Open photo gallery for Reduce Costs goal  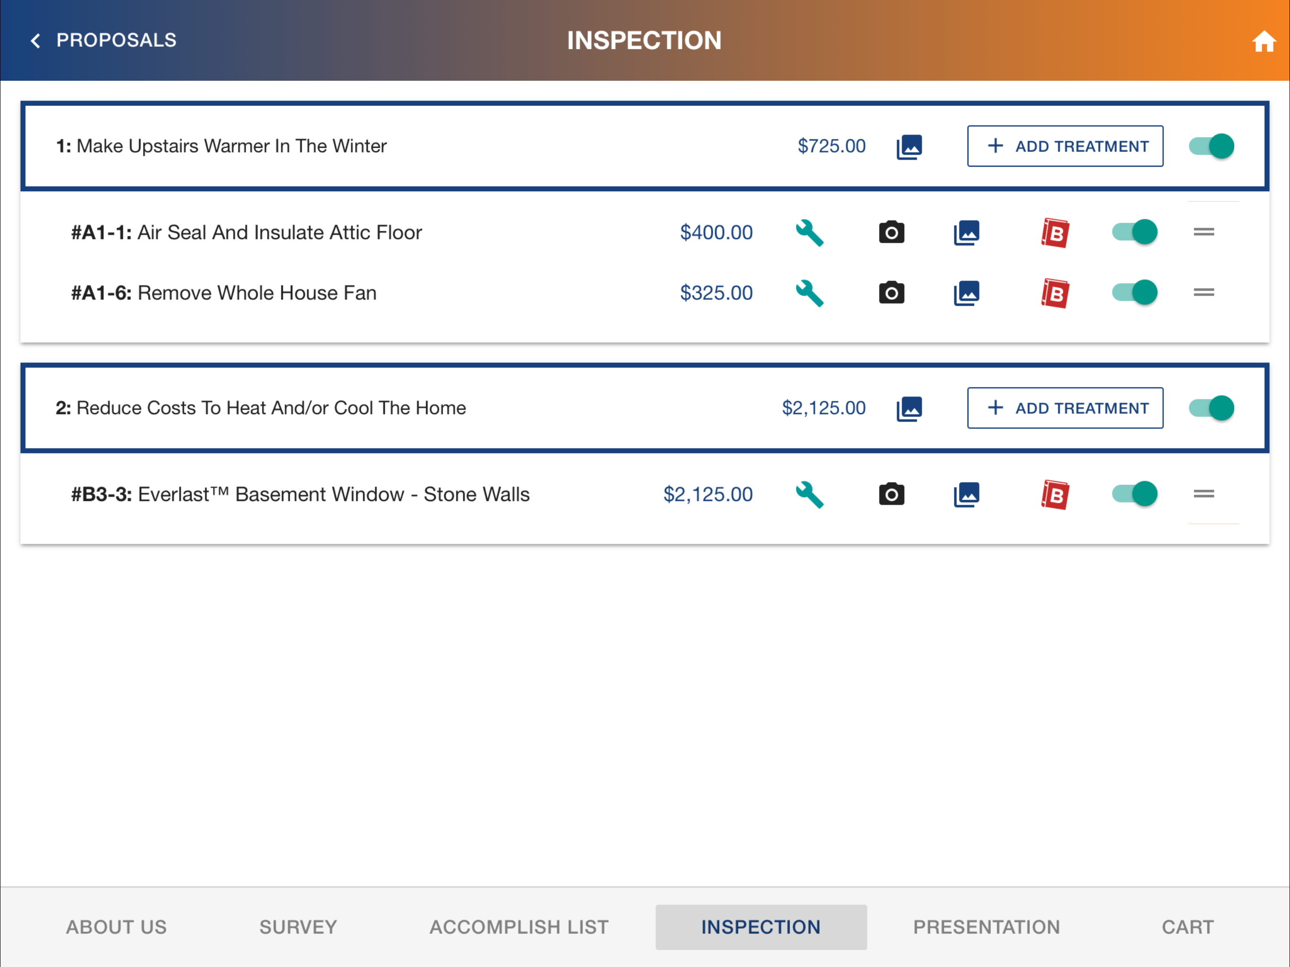click(x=909, y=408)
